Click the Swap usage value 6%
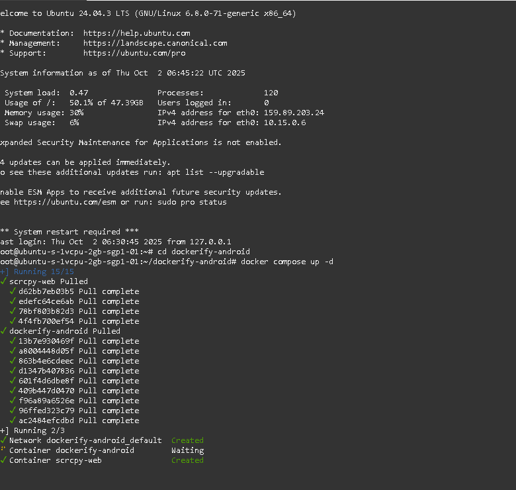The image size is (516, 490). pyautogui.click(x=74, y=122)
